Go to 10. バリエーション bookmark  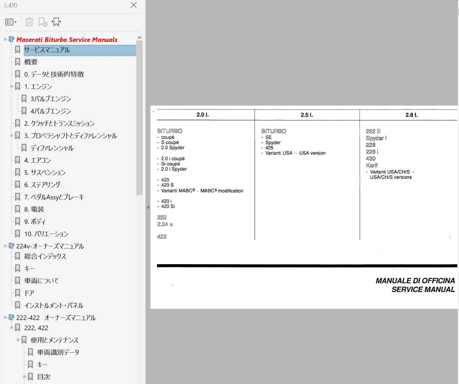coord(46,234)
